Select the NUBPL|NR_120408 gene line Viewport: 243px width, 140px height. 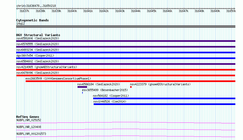tap(126, 129)
